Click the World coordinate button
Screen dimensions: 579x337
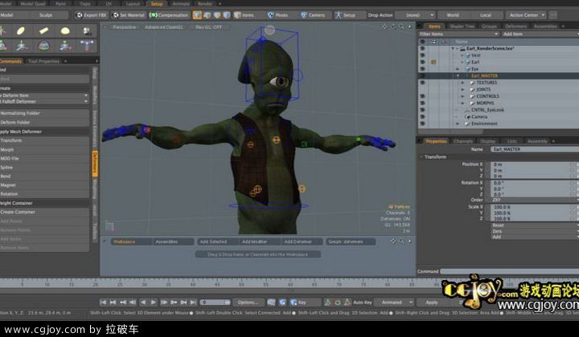pyautogui.click(x=453, y=15)
